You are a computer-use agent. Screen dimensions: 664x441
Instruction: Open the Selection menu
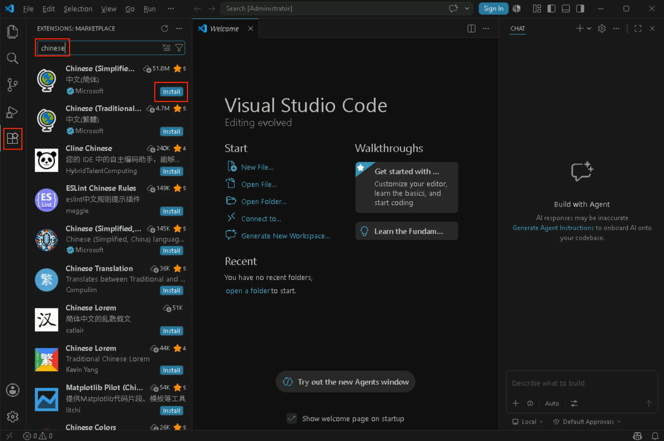[x=78, y=9]
